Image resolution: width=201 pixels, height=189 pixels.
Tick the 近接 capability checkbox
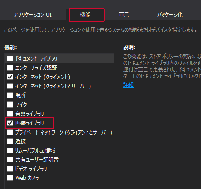point(10,141)
